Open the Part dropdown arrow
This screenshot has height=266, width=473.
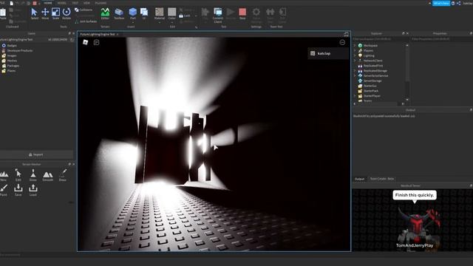coord(133,22)
